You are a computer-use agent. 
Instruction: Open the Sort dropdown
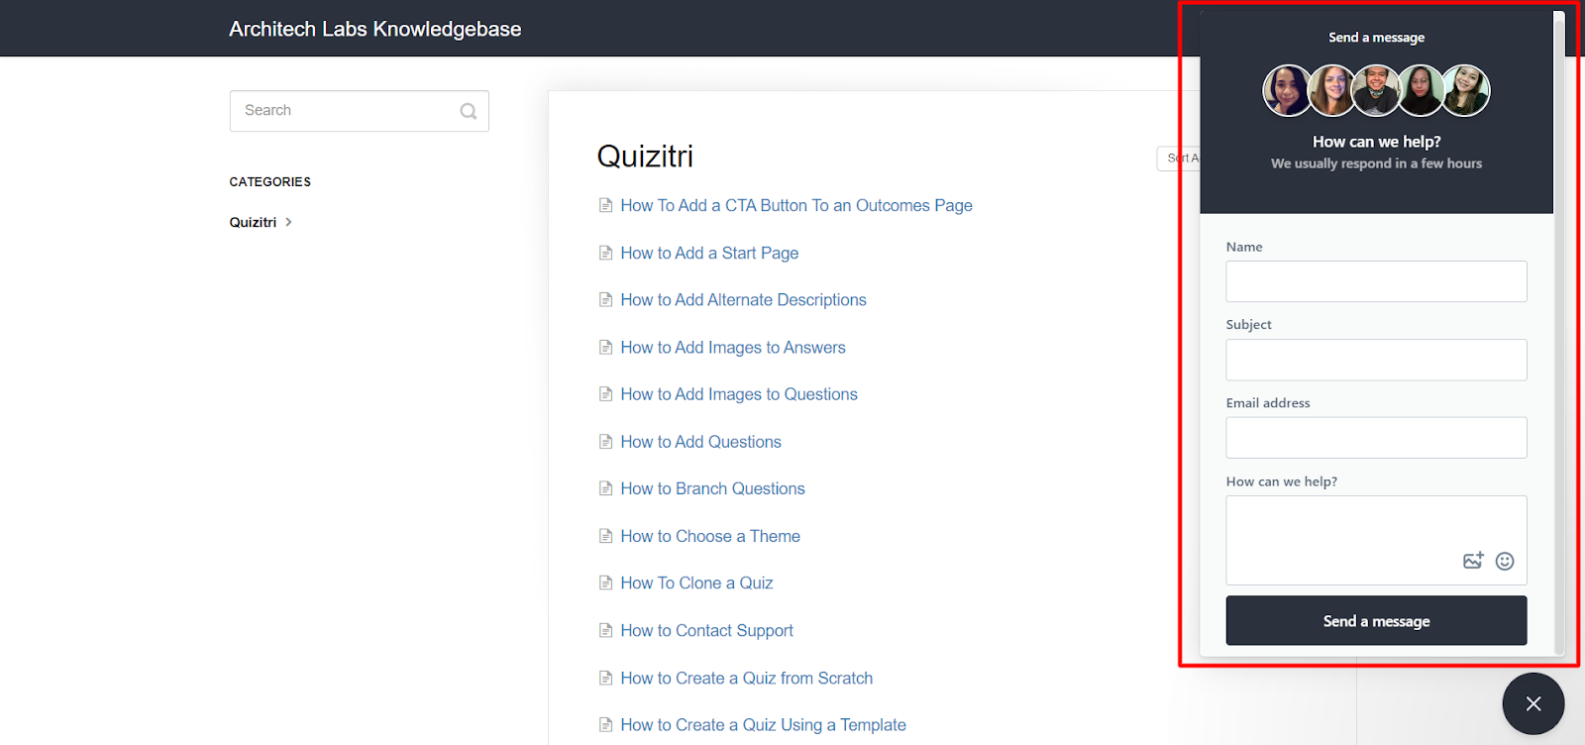[x=1178, y=159]
